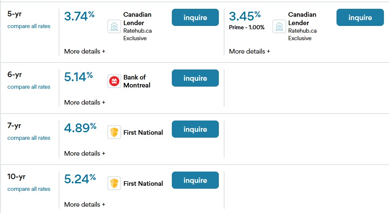
Task: Open compare all rates under 5-yr
Action: coord(29,26)
